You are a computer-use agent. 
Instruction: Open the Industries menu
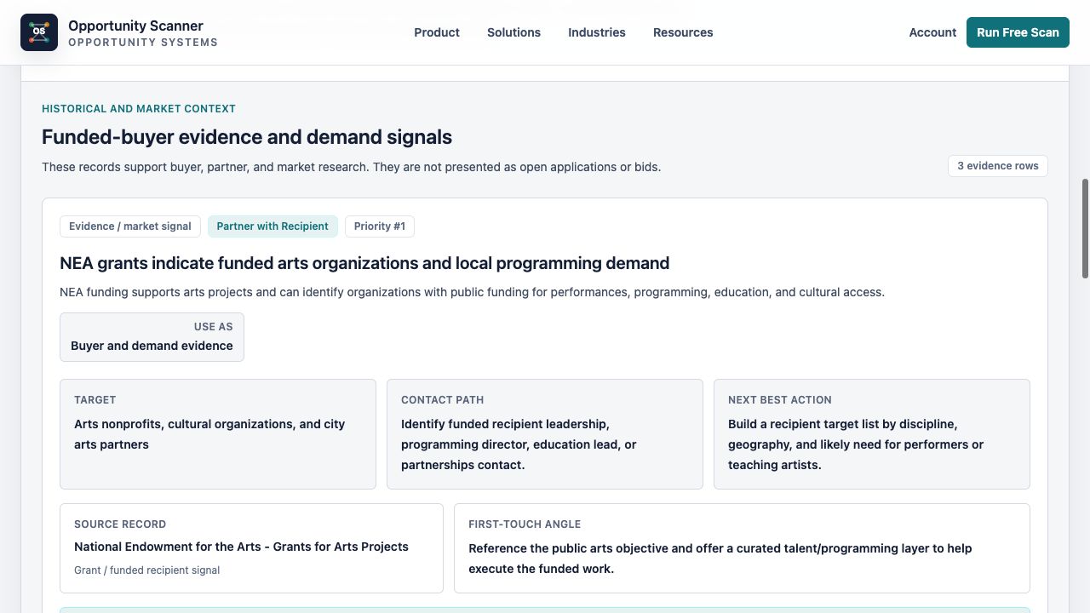[x=597, y=32]
